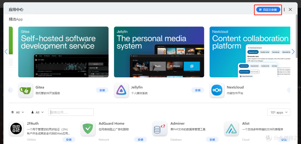Install 2FAuth with its 安装 button
The image size is (301, 144).
pyautogui.click(x=69, y=140)
